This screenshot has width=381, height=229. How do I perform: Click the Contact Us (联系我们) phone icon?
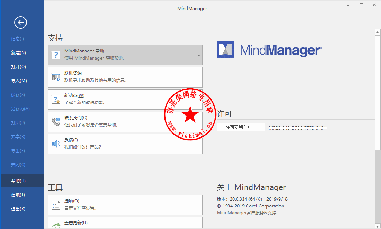[56, 122]
